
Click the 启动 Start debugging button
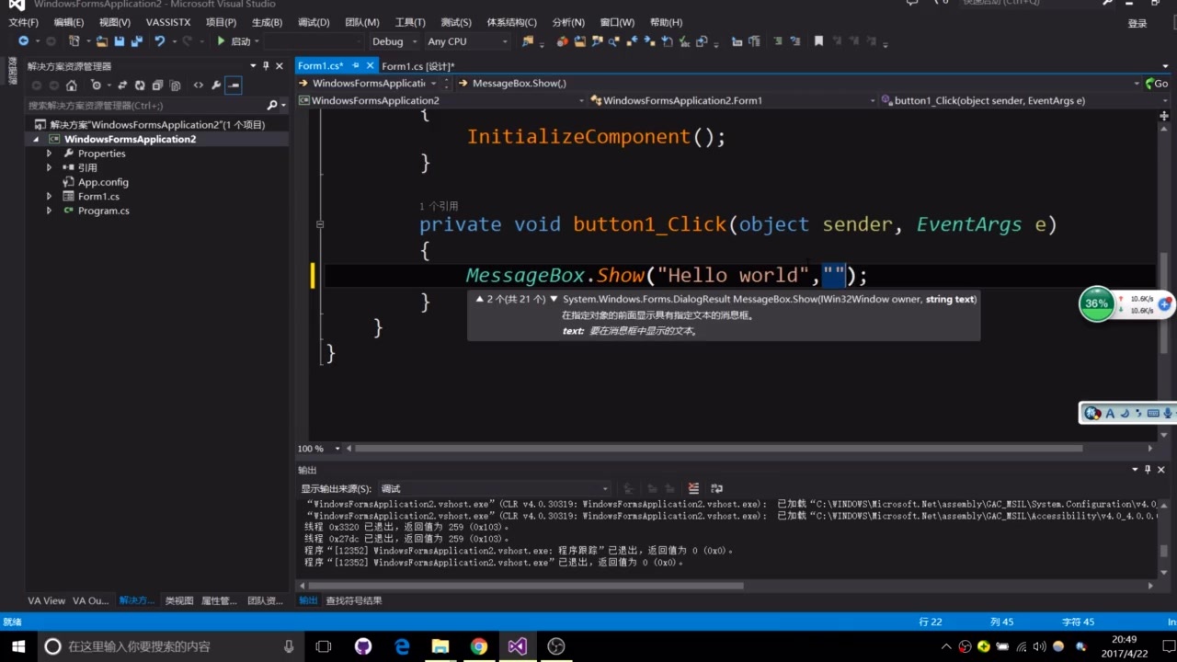pyautogui.click(x=234, y=41)
